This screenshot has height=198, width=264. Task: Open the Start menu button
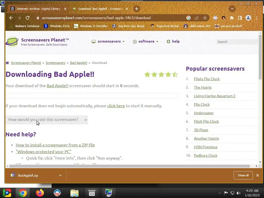point(7,193)
